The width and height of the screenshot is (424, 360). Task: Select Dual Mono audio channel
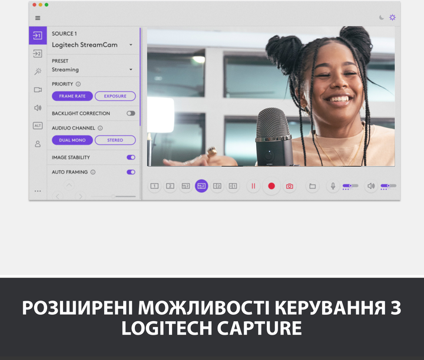coord(72,140)
